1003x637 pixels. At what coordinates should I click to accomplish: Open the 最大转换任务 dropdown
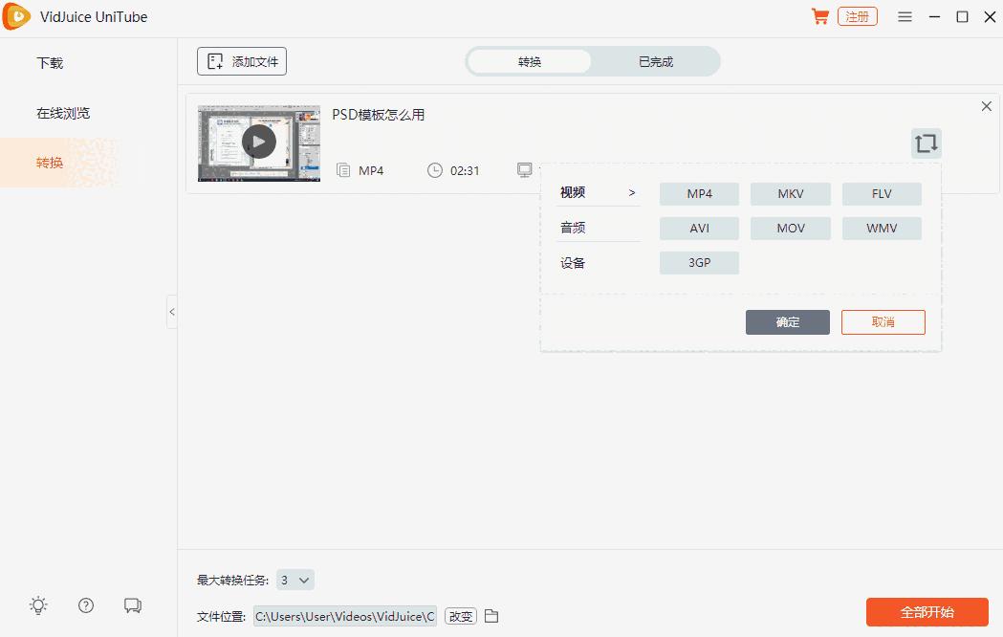point(295,579)
